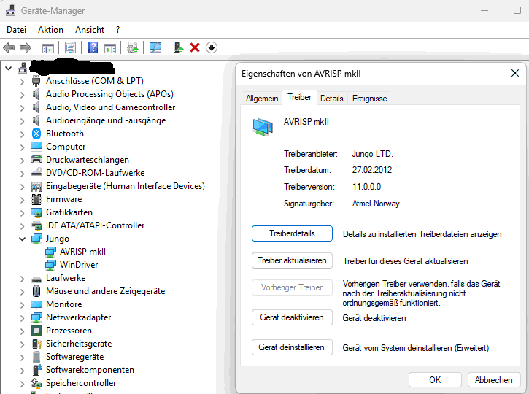Image resolution: width=529 pixels, height=394 pixels.
Task: Close the Eigenschaften von AVRISP mkII dialog
Action: pyautogui.click(x=515, y=73)
